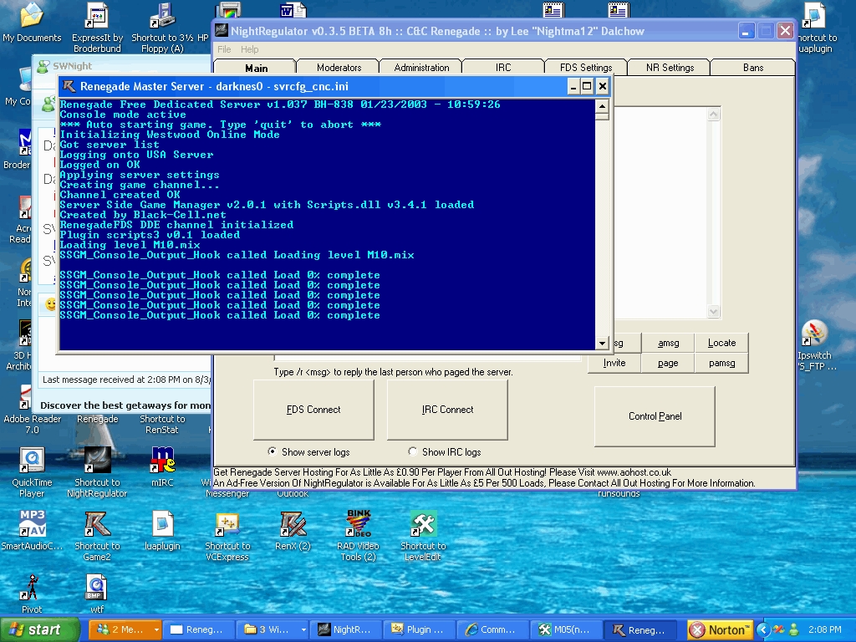This screenshot has height=642, width=856.
Task: Switch to the Bans tab
Action: pyautogui.click(x=752, y=68)
